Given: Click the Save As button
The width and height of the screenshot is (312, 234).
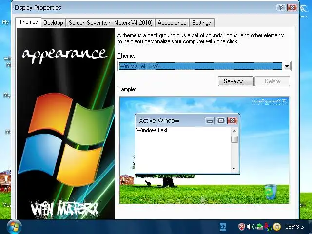Looking at the screenshot, I should click(235, 81).
